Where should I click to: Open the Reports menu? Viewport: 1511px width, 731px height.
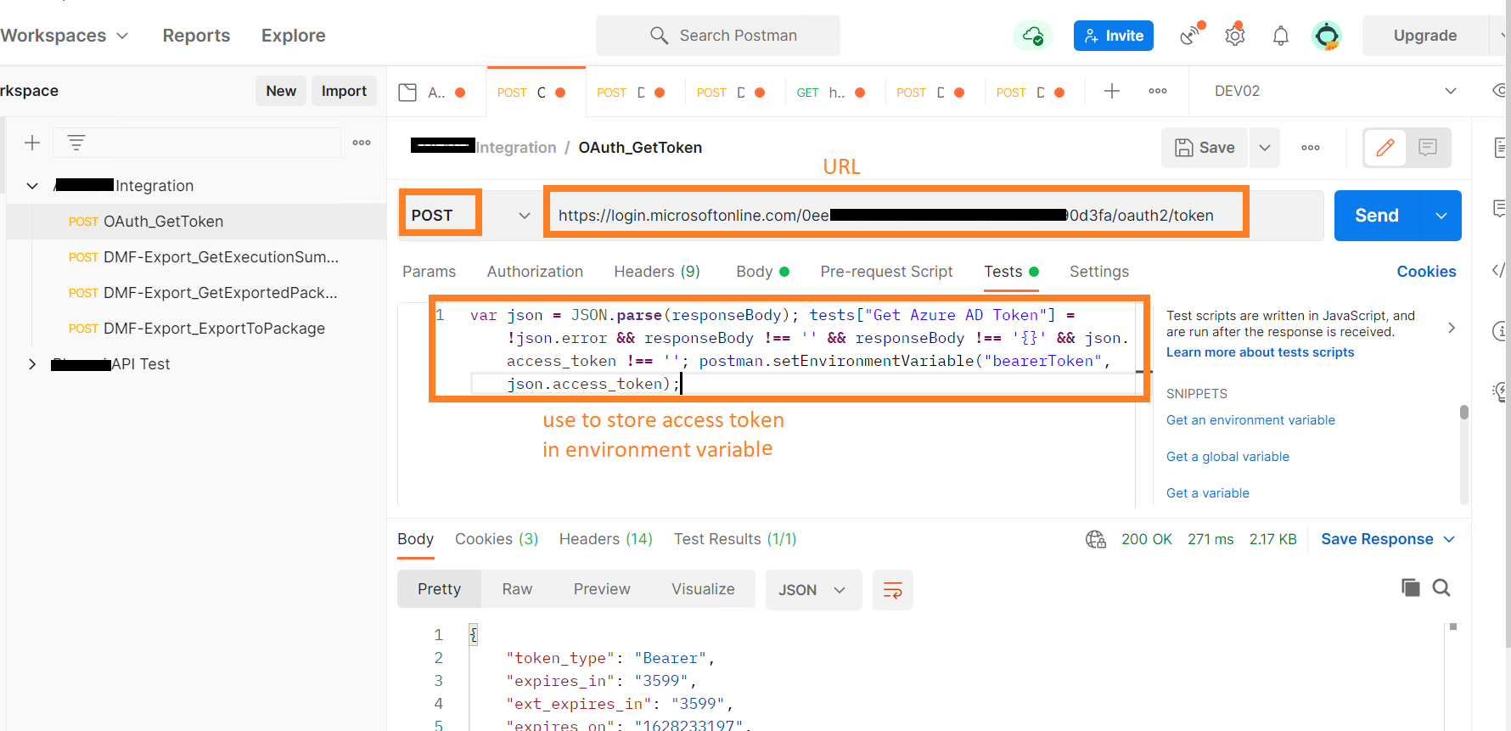coord(196,36)
